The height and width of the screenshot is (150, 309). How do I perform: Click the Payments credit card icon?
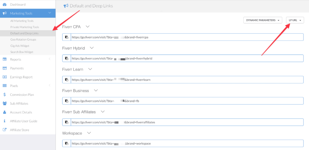pos(5,68)
